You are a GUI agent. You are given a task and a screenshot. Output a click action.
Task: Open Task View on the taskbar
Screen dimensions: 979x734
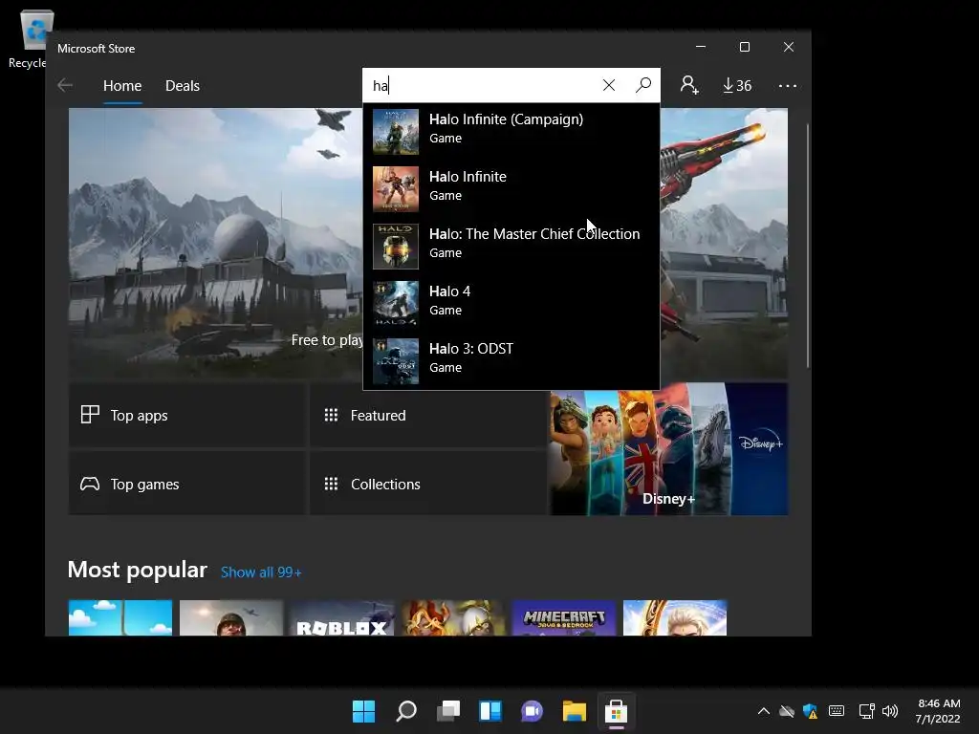[x=448, y=711]
